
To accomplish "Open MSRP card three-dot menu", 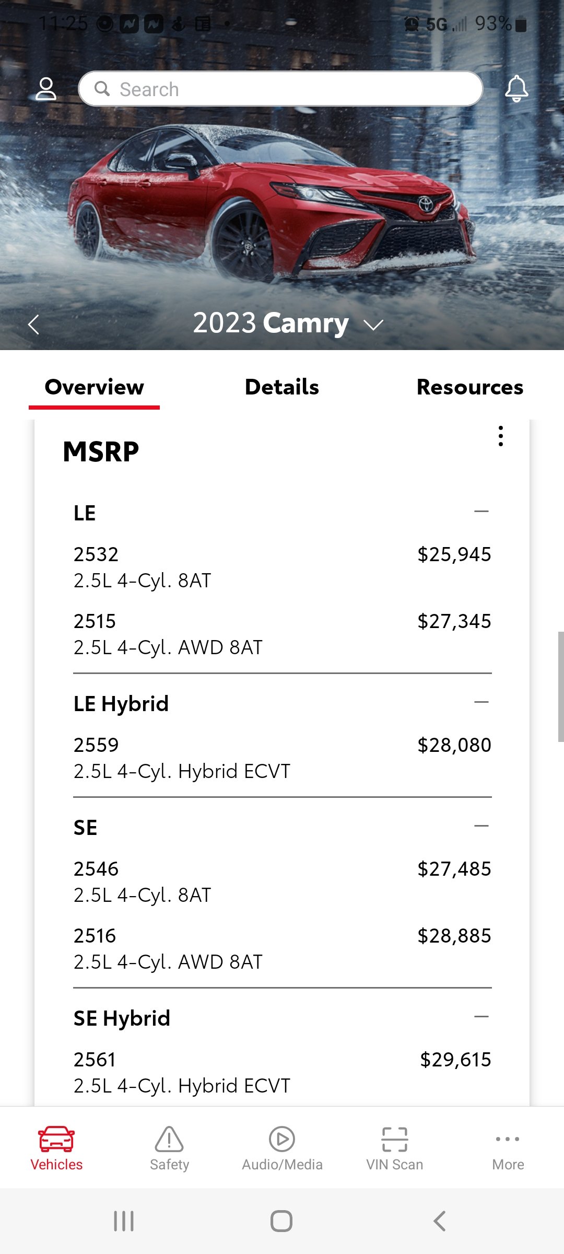I will point(501,436).
